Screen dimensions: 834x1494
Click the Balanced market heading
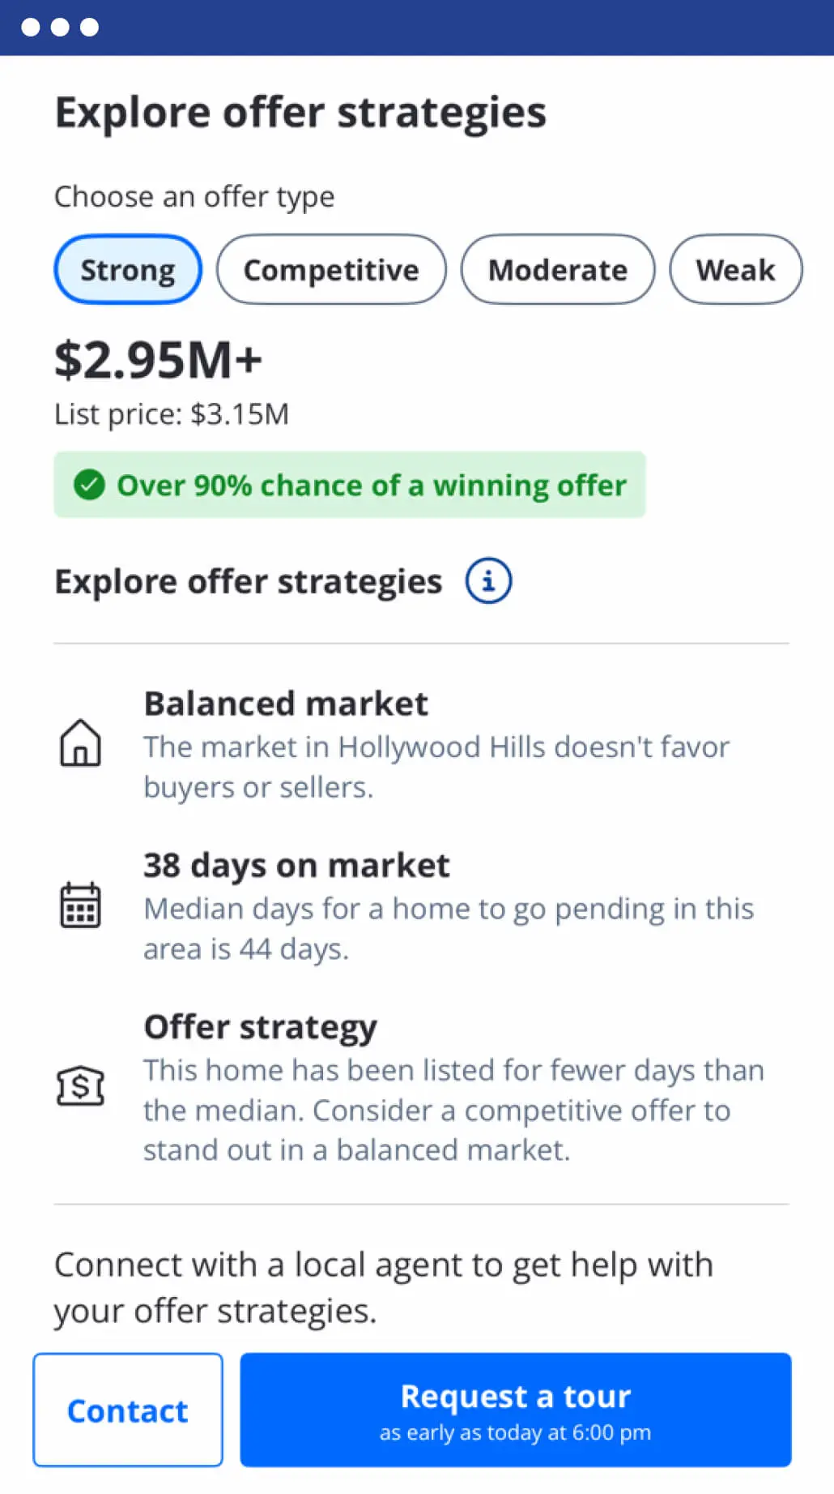pyautogui.click(x=286, y=704)
